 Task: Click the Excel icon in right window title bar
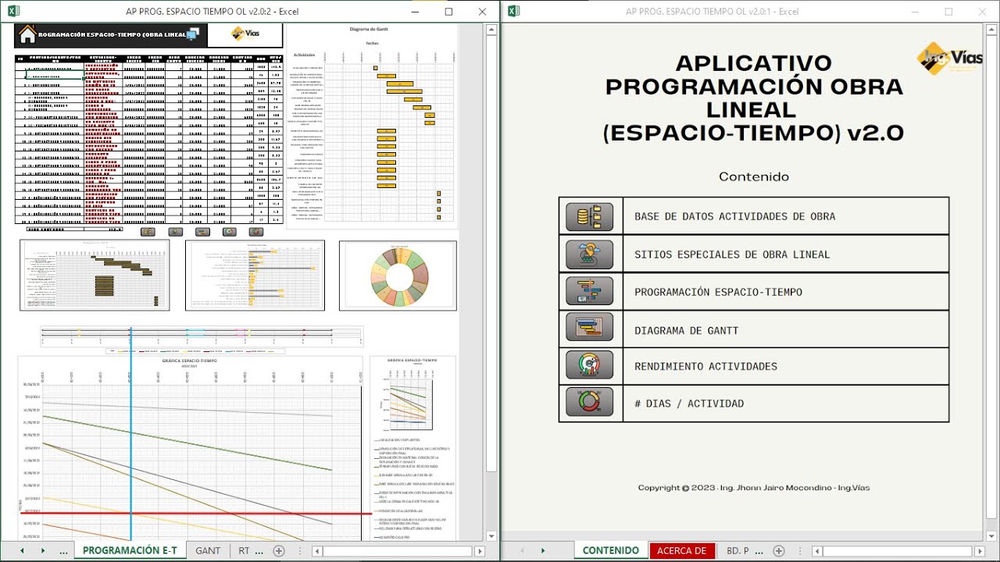pos(513,11)
